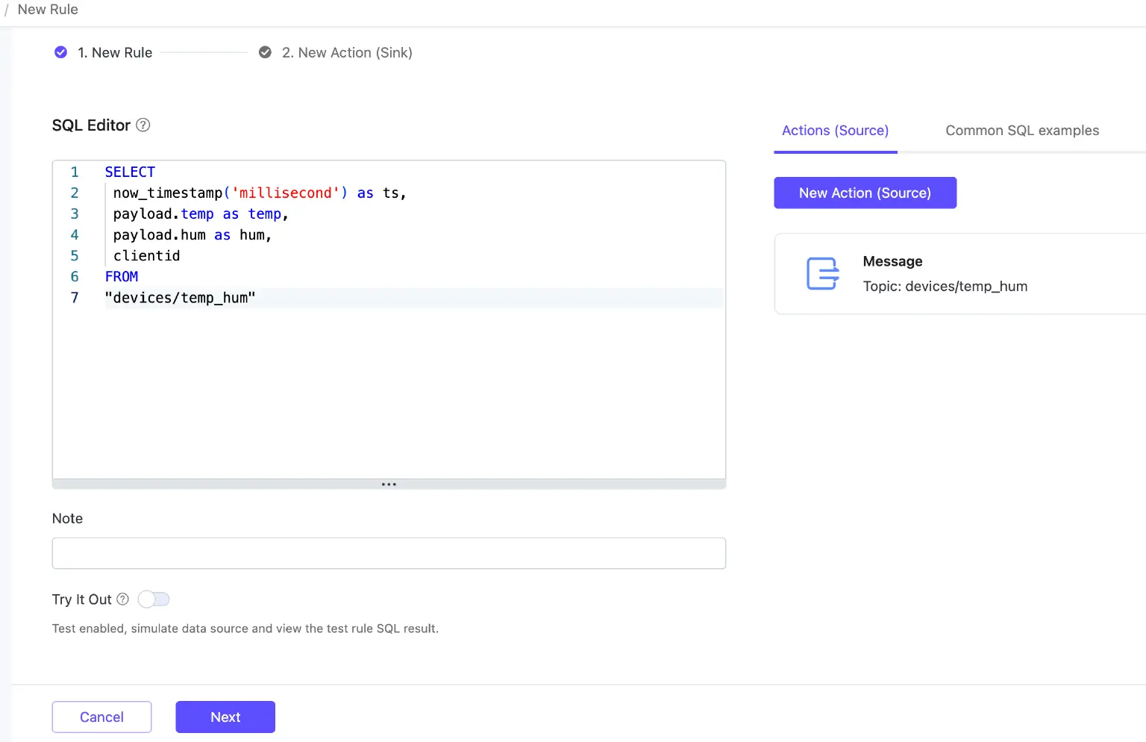Click the Message source action icon
This screenshot has width=1146, height=742.
pos(823,274)
